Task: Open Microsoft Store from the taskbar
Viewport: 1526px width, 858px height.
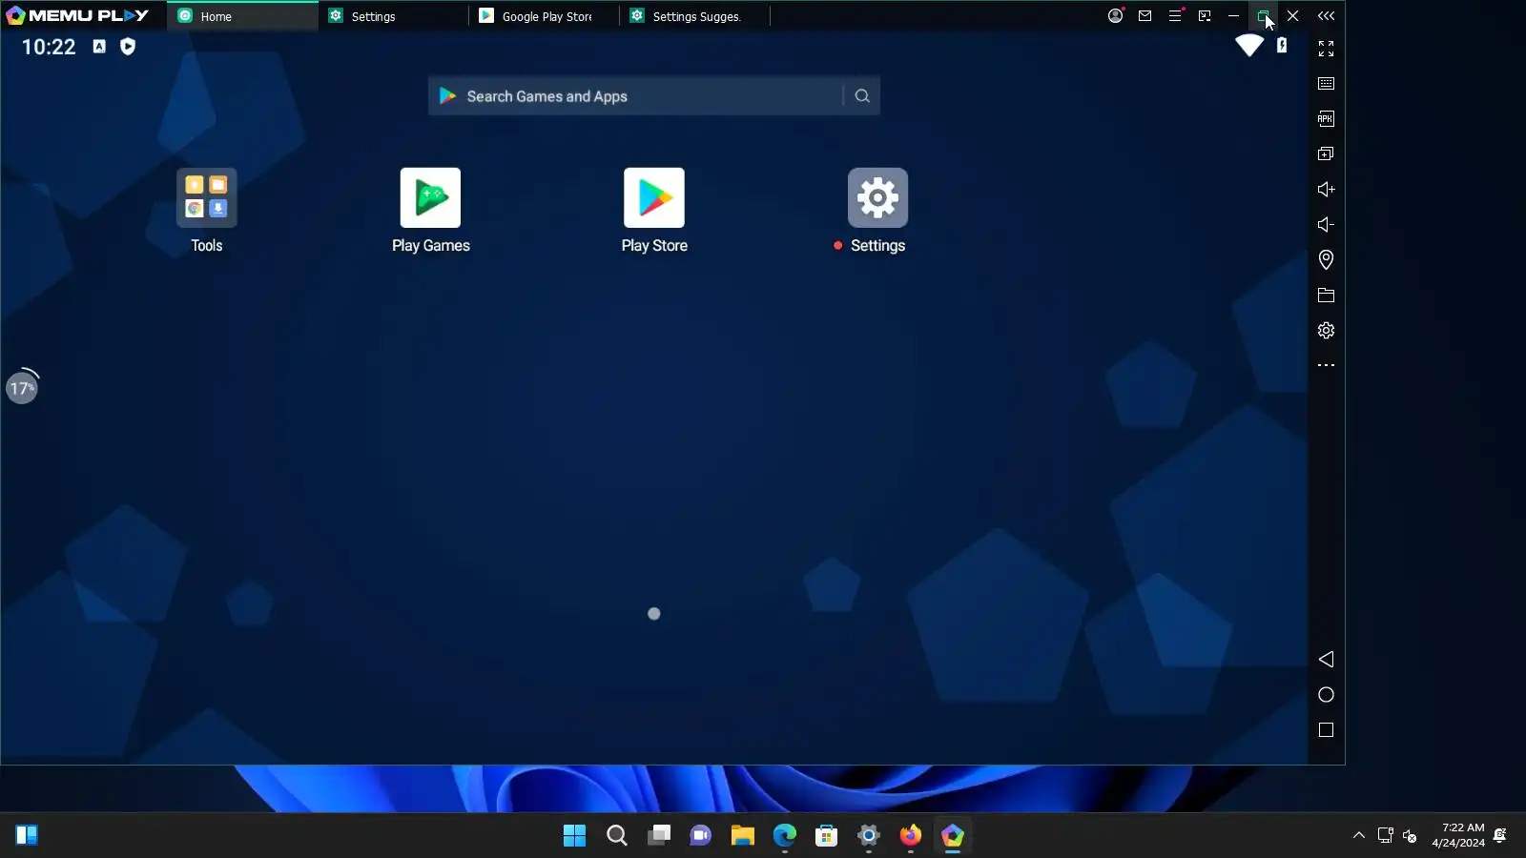Action: [x=827, y=836]
